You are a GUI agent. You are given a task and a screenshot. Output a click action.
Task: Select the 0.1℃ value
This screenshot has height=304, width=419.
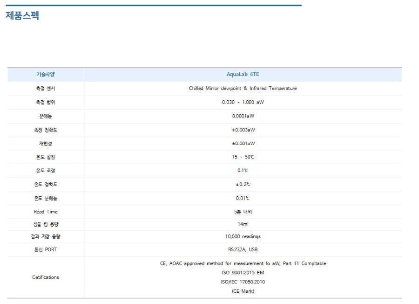243,171
